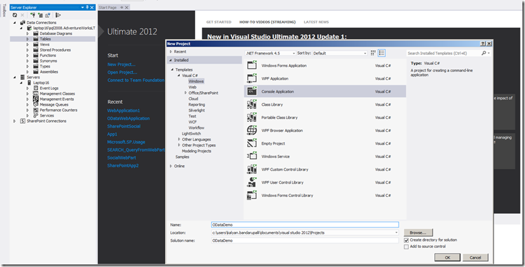Image resolution: width=525 pixels, height=267 pixels.
Task: Select the WPF Browser Application globe icon
Action: click(252, 130)
